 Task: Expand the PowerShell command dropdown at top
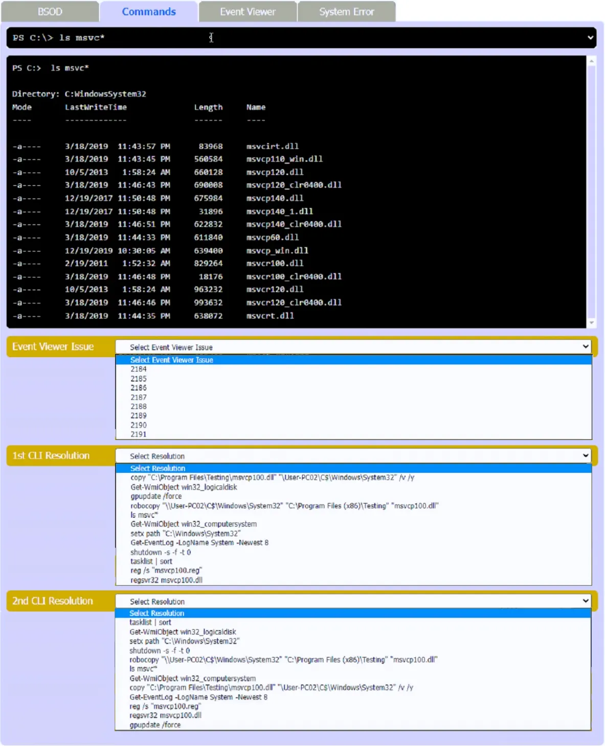[302, 38]
